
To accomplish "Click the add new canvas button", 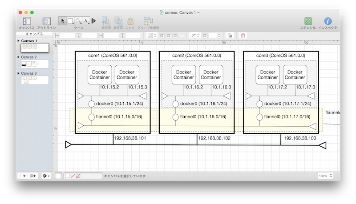I will [23, 176].
